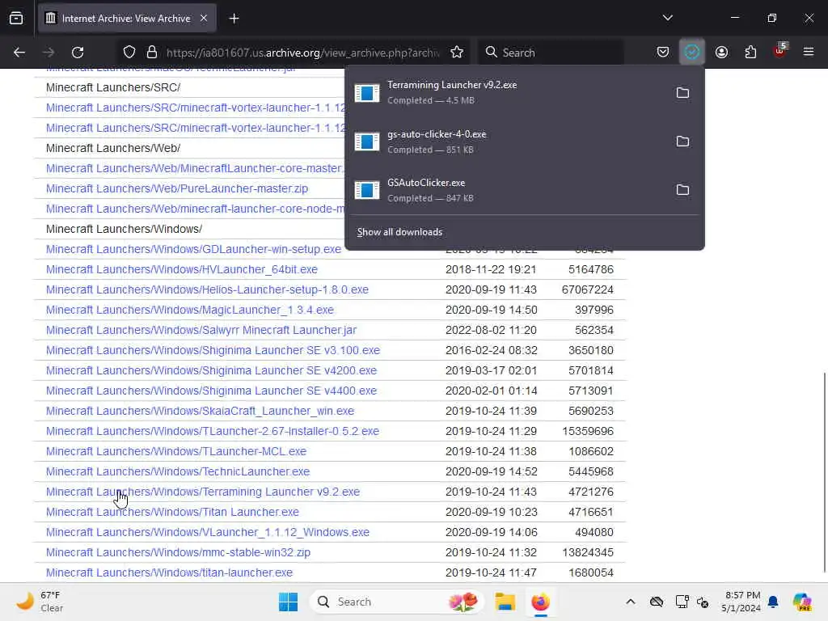Image resolution: width=828 pixels, height=621 pixels.
Task: Download Shiginima Launcher SE v4200.exe
Action: pos(211,370)
